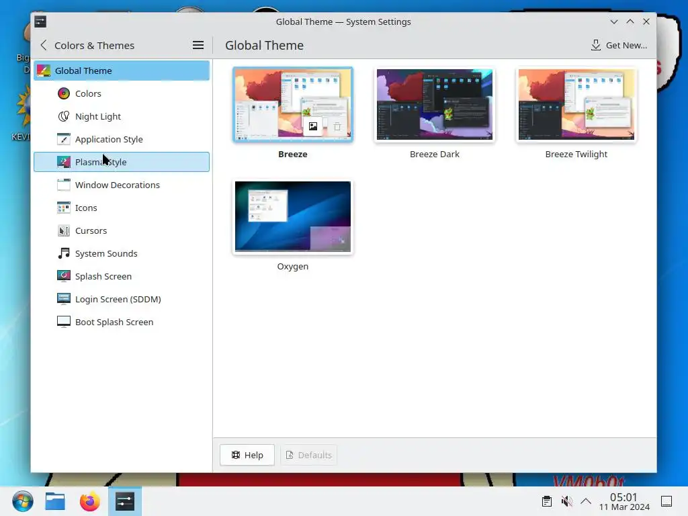Click the show desktop icon in tray
This screenshot has width=688, height=516.
(666, 501)
